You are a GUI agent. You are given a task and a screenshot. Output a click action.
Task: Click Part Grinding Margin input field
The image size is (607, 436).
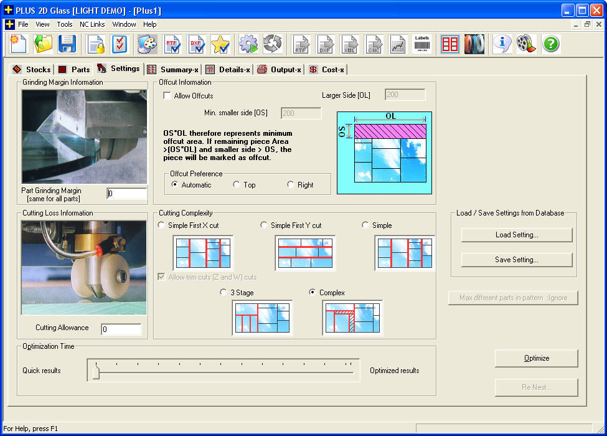(127, 193)
